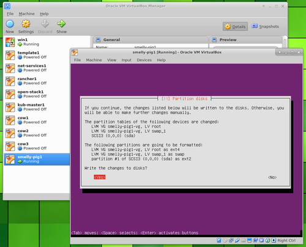306x247 pixels.
Task: Click keyboard capture host key icon
Action: point(274,240)
